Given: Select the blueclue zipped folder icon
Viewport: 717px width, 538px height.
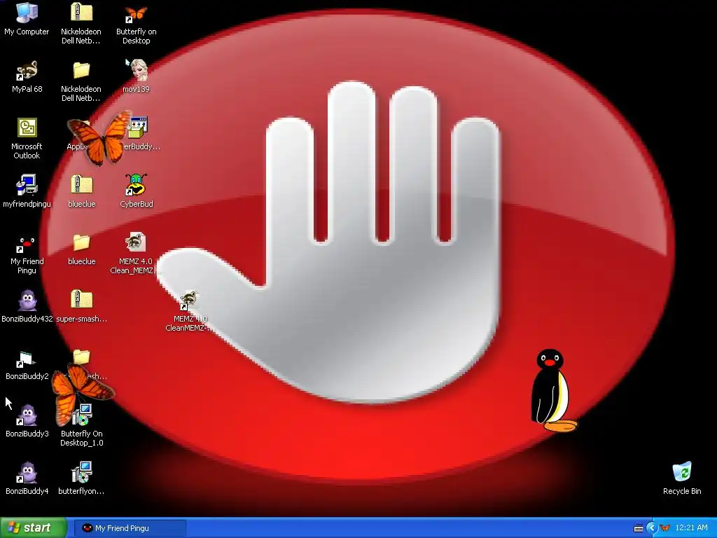Looking at the screenshot, I should 81,185.
